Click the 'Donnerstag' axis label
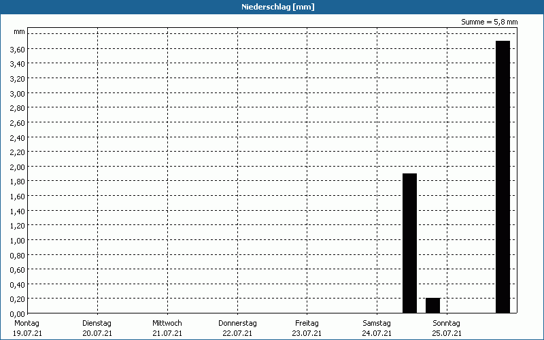The height and width of the screenshot is (340, 544). (x=237, y=323)
